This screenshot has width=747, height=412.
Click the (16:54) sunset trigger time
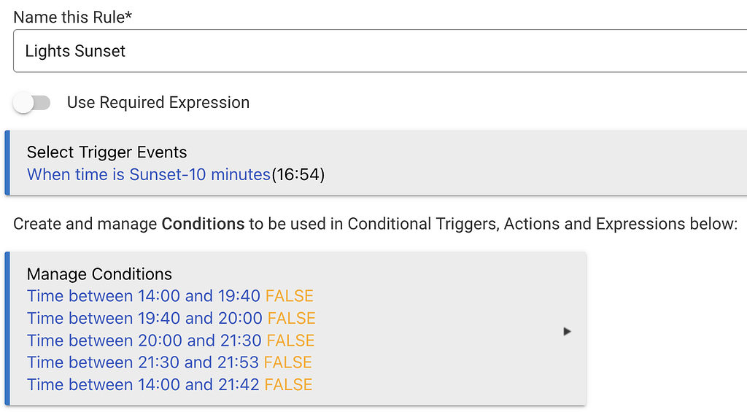[298, 174]
